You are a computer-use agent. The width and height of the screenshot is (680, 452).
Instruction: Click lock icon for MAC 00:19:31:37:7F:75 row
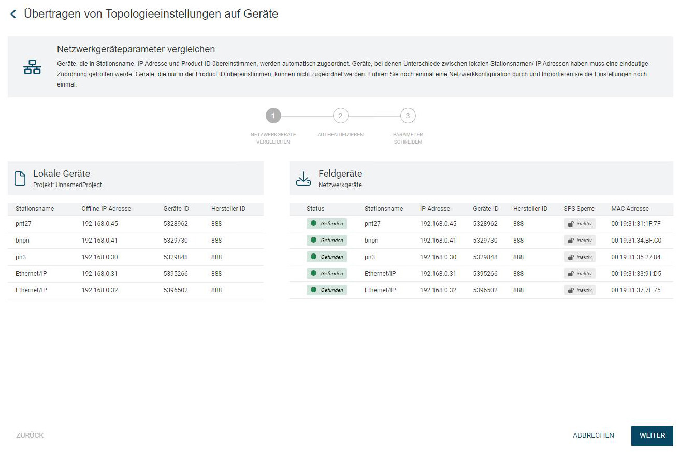click(571, 290)
